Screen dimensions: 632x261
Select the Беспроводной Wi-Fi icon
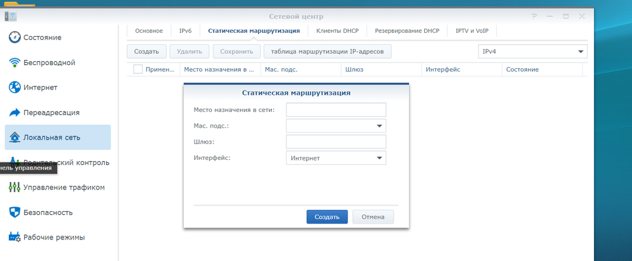point(14,63)
